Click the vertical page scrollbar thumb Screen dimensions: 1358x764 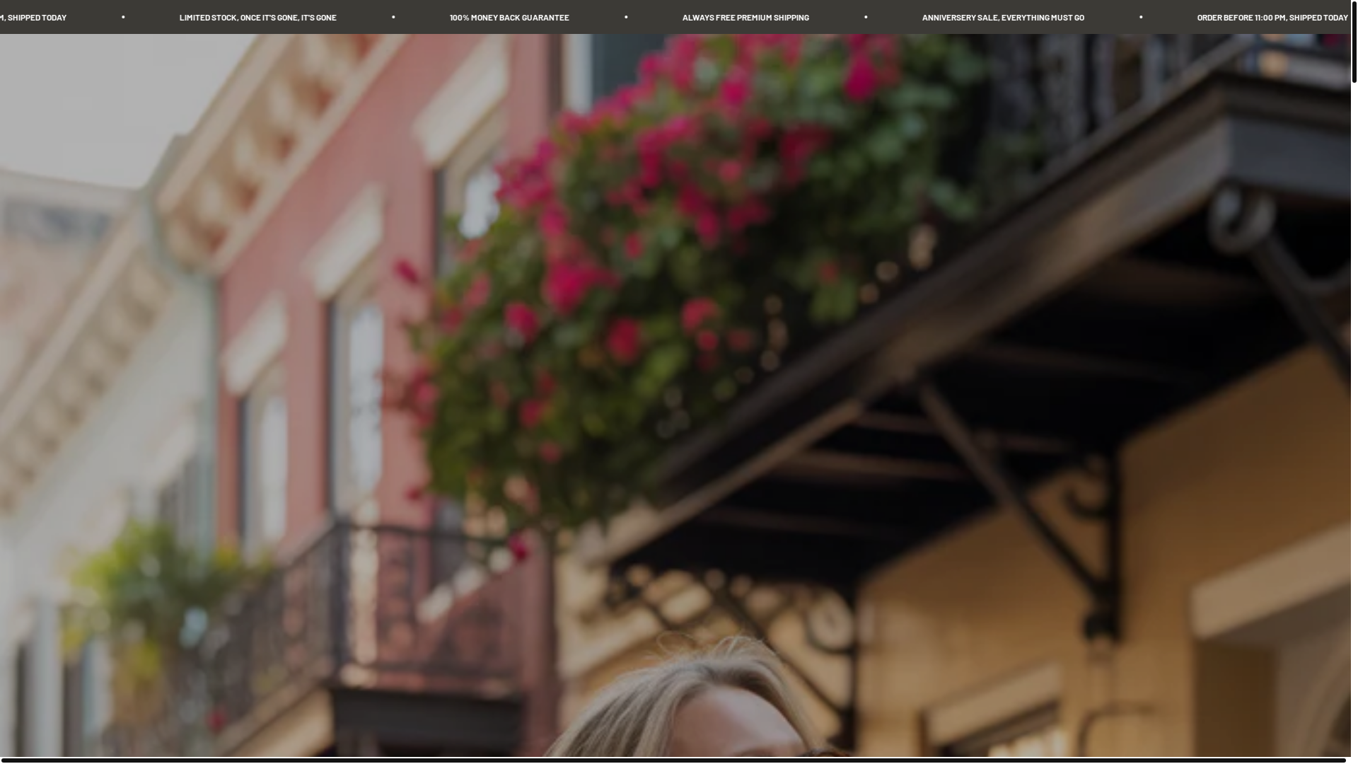pyautogui.click(x=1354, y=42)
